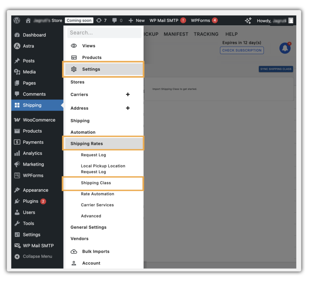Click the Marketing megaphone icon
The width and height of the screenshot is (309, 282).
point(17,164)
